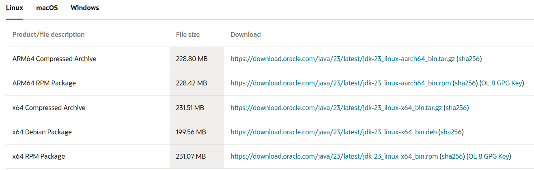Open sha256 for ARM64 Compressed Archive
534x170 pixels.
pyautogui.click(x=469, y=59)
